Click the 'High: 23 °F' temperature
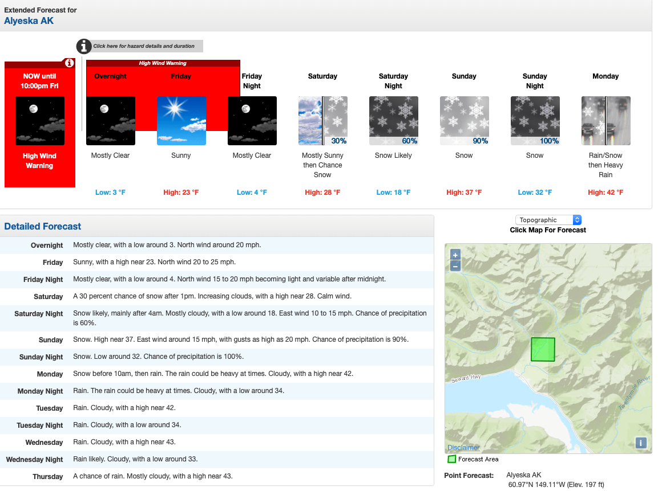The height and width of the screenshot is (491, 658). pyautogui.click(x=181, y=193)
